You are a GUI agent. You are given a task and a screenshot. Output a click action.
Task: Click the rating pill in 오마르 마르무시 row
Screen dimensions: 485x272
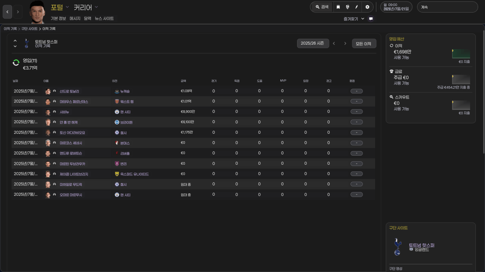pyautogui.click(x=357, y=195)
